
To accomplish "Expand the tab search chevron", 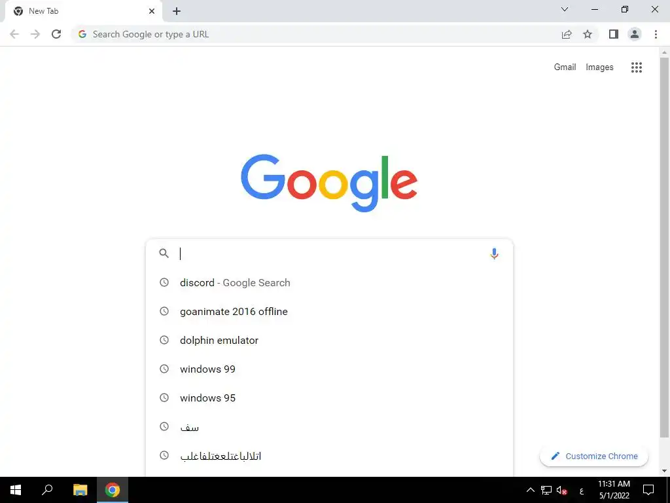I will [565, 9].
